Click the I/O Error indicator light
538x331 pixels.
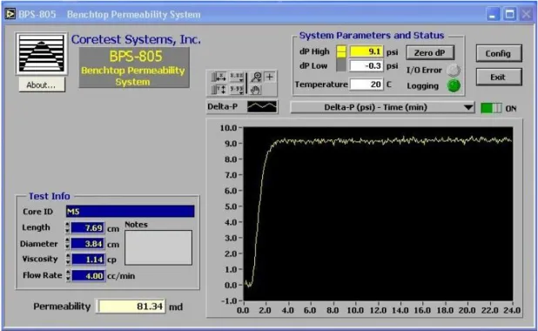[x=454, y=70]
